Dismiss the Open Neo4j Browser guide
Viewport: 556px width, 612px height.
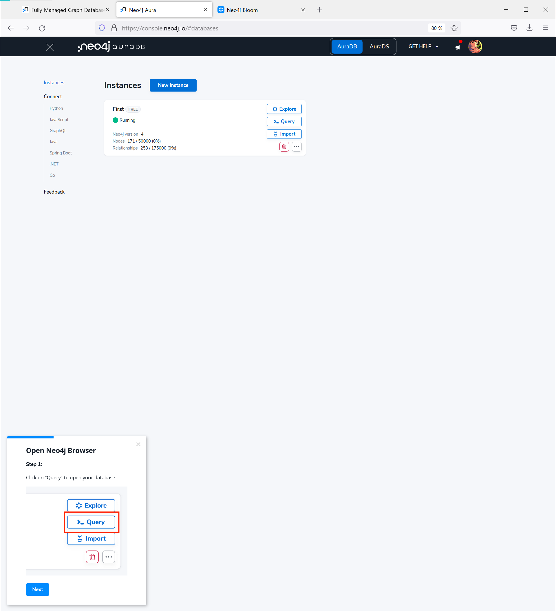point(138,444)
